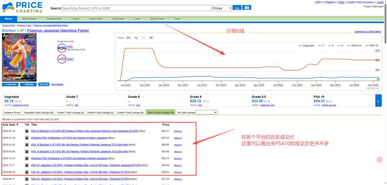The width and height of the screenshot is (387, 185).
Task: Click the + Wishlist button
Action: (28, 84)
